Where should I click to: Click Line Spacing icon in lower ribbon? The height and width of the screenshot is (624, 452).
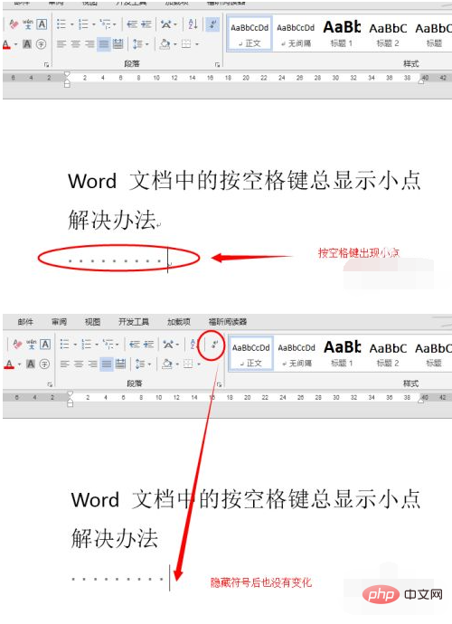[x=139, y=364]
